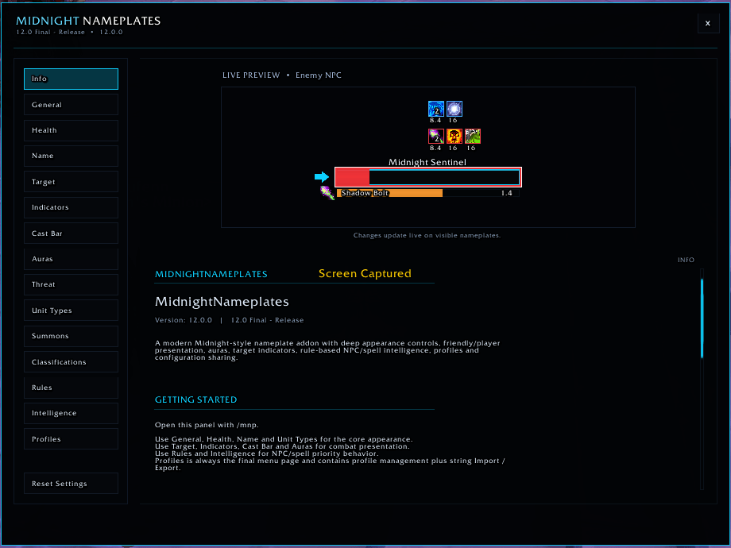Click the purple debuff icon with stack 2
This screenshot has height=548, width=731.
[436, 136]
